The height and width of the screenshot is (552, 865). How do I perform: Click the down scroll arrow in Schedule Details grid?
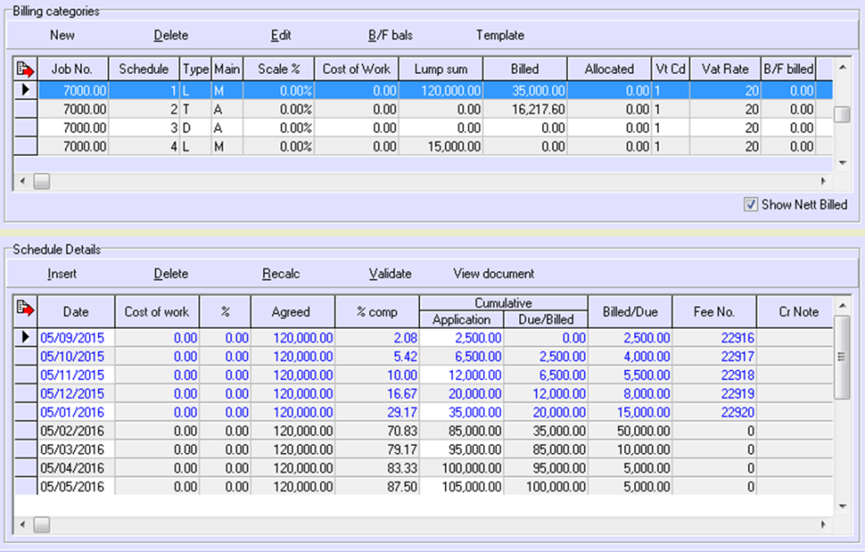[842, 505]
